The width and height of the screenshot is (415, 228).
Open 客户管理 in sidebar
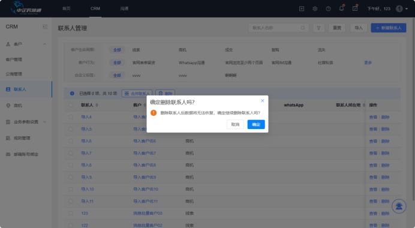coord(14,59)
